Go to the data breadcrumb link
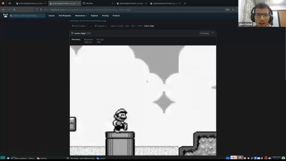 [x=127, y=26]
